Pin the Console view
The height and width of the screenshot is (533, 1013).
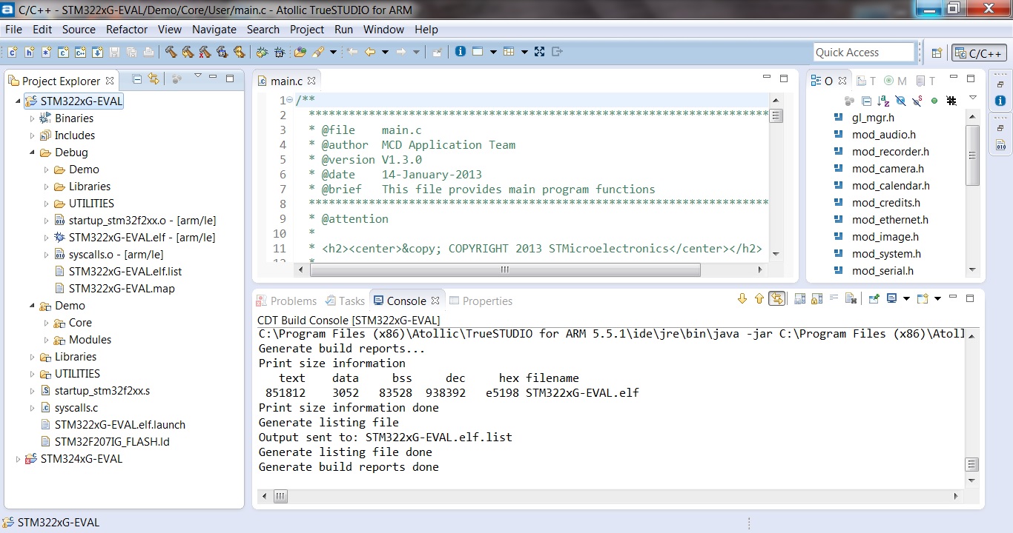(x=874, y=299)
